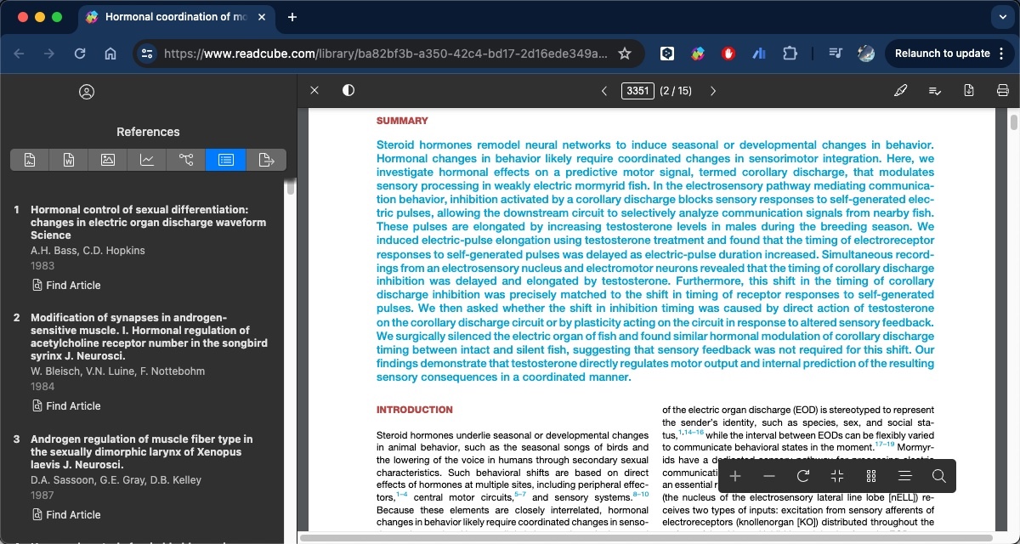
Task: Enable the supplements filter in sidebar
Action: 264,159
